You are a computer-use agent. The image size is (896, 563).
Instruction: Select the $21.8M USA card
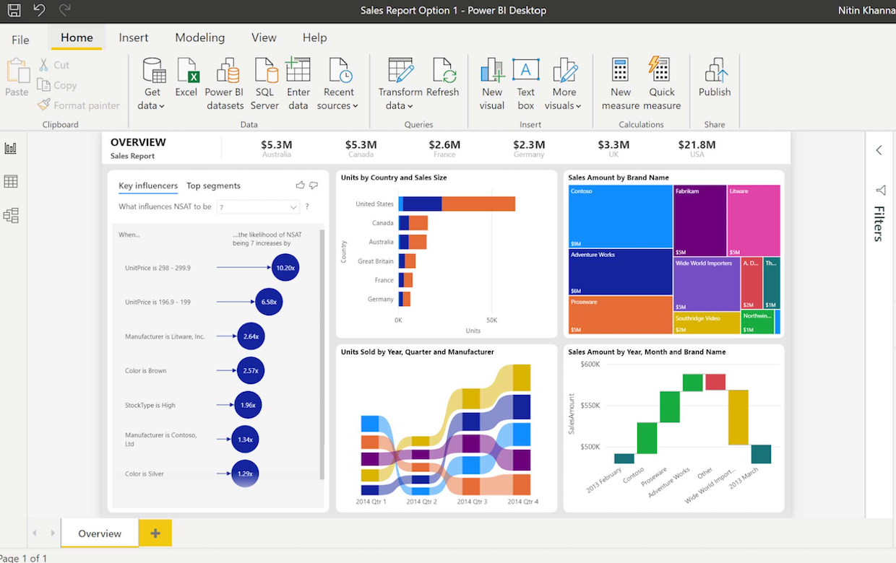pos(697,148)
